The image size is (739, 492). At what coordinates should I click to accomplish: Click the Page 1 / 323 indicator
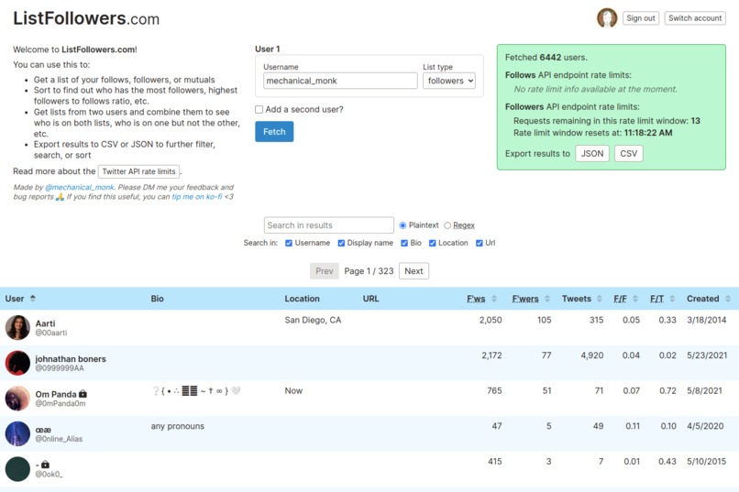click(x=369, y=270)
